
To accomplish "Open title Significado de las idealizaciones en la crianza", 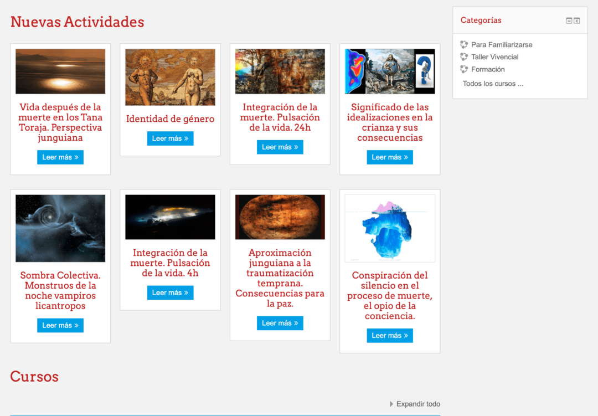I will click(390, 122).
